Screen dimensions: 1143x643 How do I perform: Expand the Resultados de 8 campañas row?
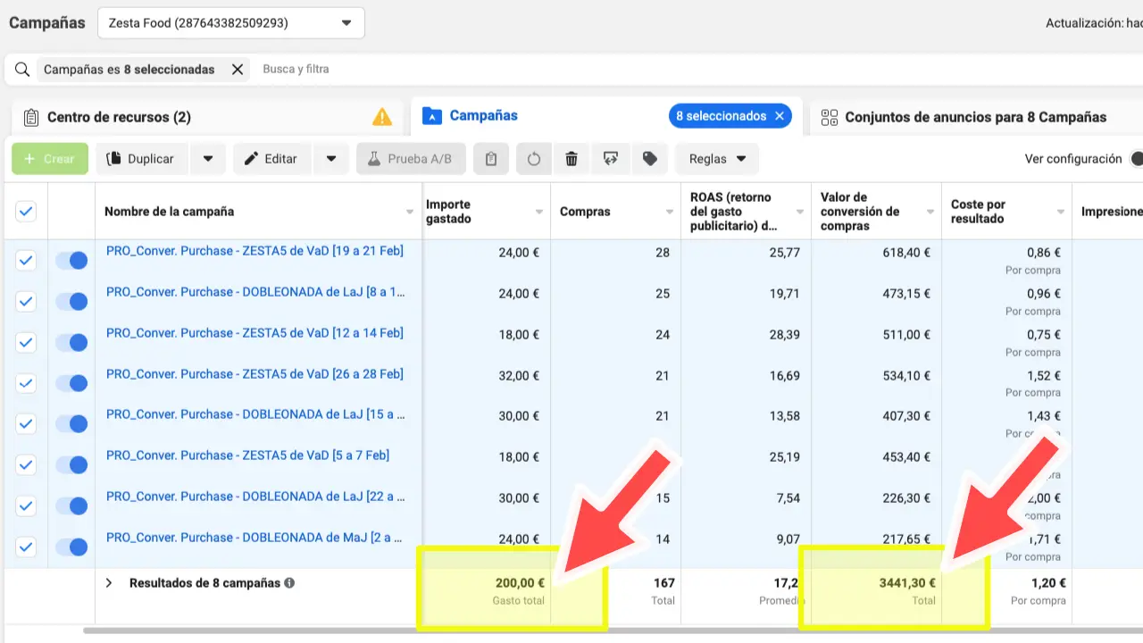point(109,583)
